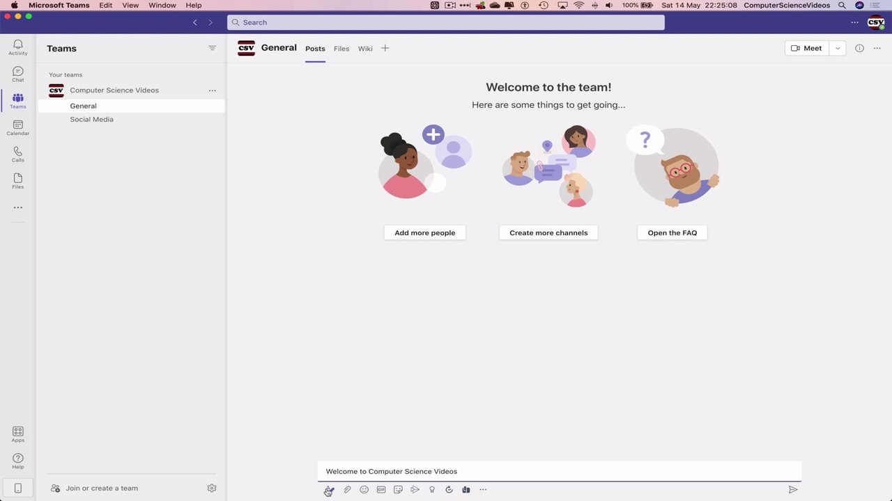The width and height of the screenshot is (892, 501).
Task: Open more options for Computer Science Videos team
Action: pyautogui.click(x=212, y=90)
